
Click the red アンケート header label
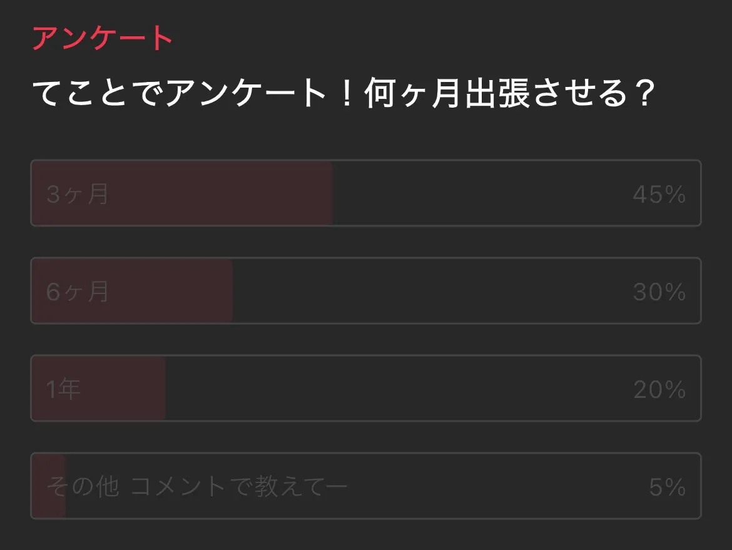102,39
